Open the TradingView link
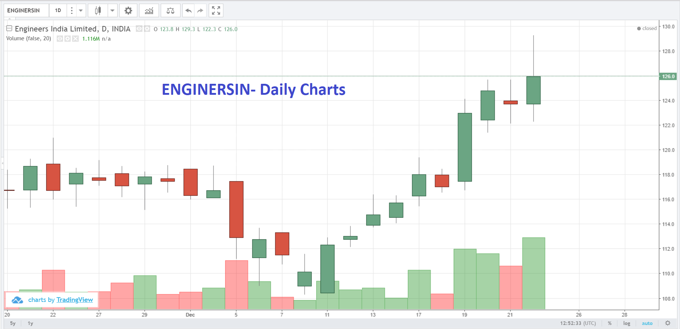The image size is (680, 329). [75, 300]
